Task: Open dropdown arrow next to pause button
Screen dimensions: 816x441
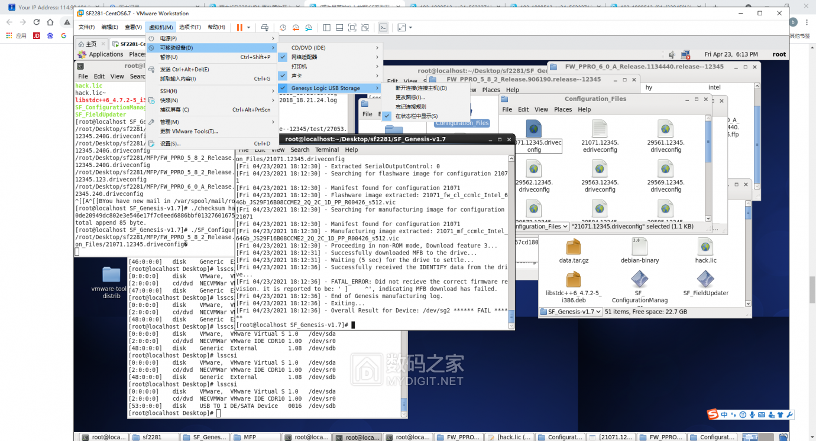Action: pos(249,27)
